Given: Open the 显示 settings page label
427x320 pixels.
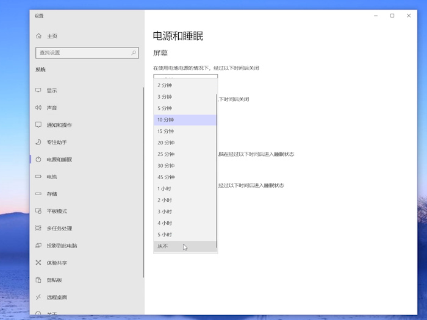Looking at the screenshot, I should [x=52, y=90].
